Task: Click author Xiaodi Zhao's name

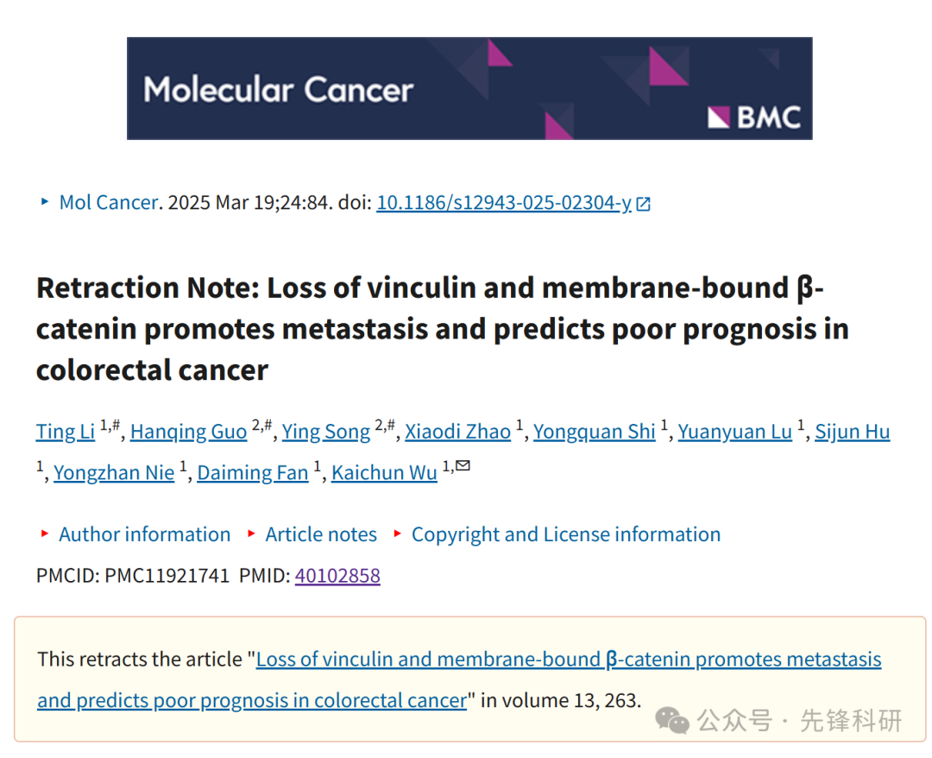Action: (457, 432)
